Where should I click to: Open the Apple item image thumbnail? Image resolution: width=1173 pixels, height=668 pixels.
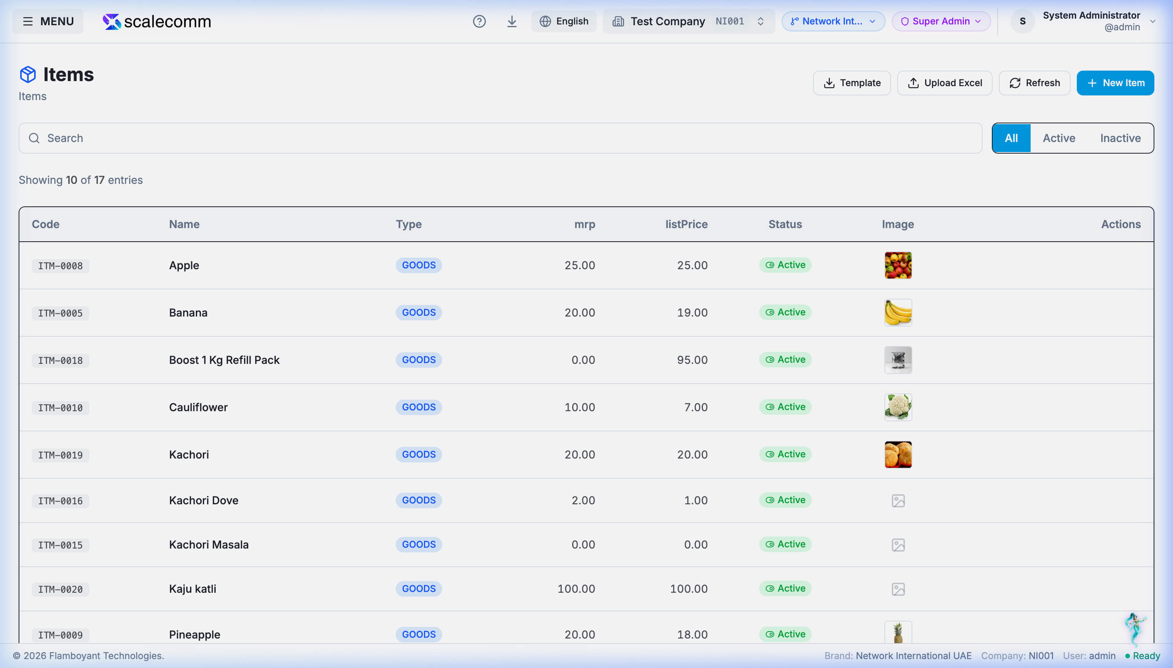click(898, 265)
